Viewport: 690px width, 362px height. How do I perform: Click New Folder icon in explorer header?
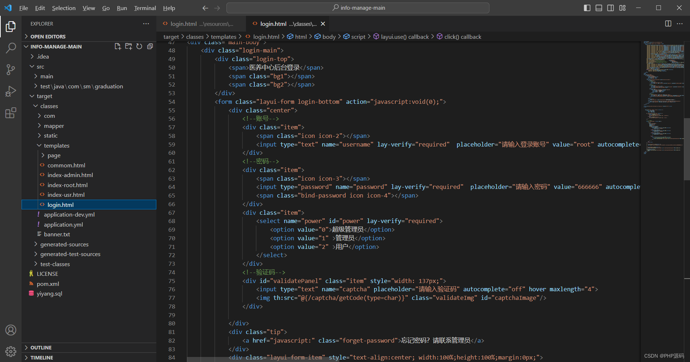(x=128, y=46)
